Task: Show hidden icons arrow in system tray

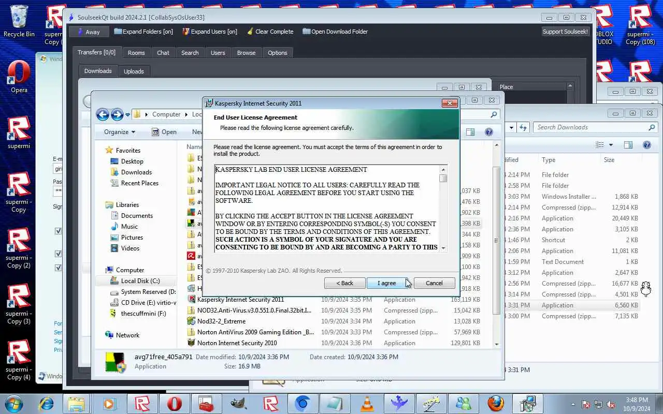Action: coord(572,404)
